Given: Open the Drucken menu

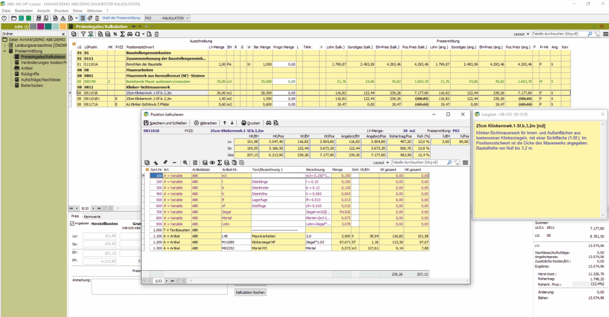Looking at the screenshot, I should point(61,11).
